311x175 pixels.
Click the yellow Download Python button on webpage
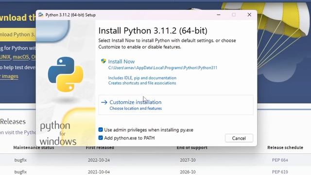(18, 35)
